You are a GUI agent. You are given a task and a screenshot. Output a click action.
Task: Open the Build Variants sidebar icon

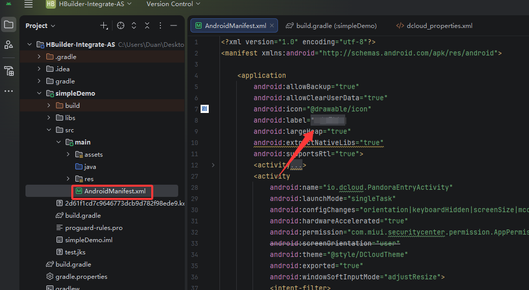[9, 71]
